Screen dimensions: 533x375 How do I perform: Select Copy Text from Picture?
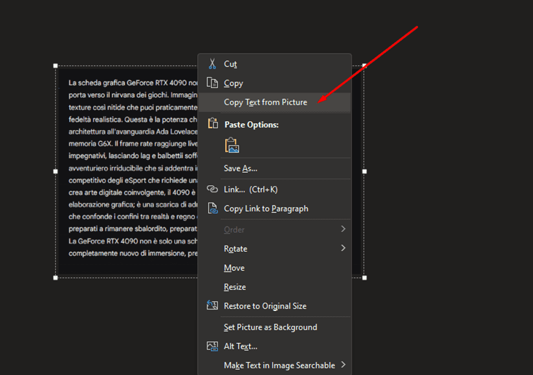(x=265, y=102)
